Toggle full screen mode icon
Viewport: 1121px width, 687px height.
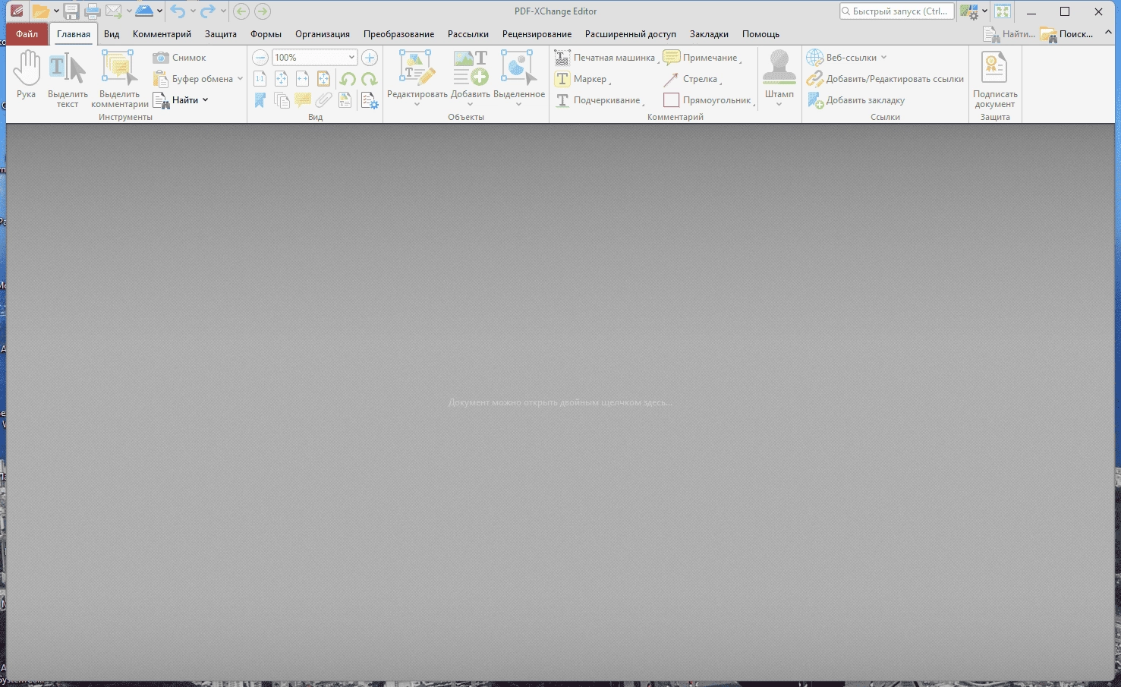(x=1003, y=11)
